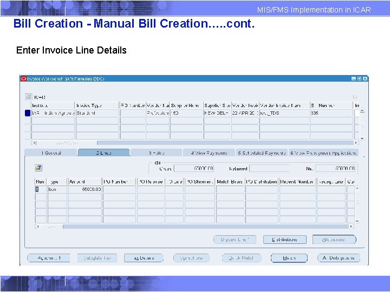
Task: Click the '150' supplier number cell
Action: [x=186, y=113]
